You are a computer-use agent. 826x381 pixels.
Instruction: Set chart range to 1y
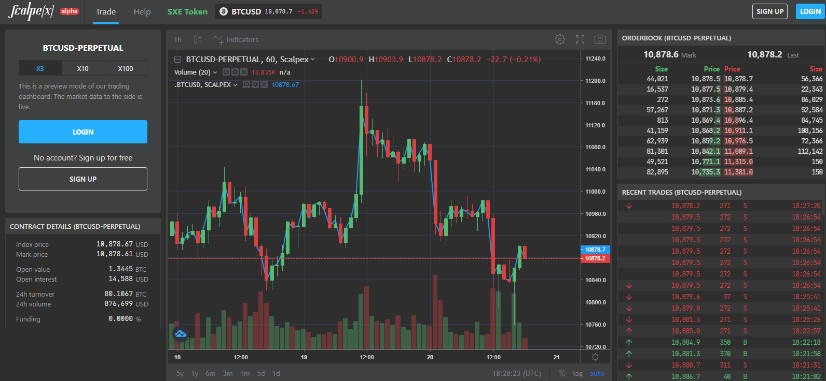[x=195, y=373]
